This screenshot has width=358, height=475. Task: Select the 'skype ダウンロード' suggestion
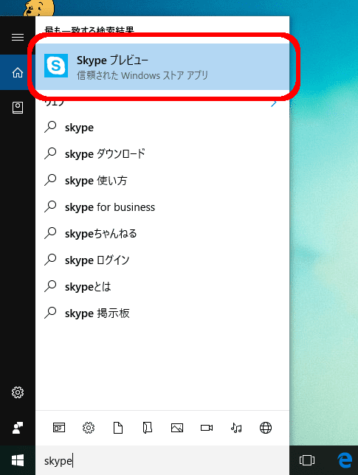[162, 154]
